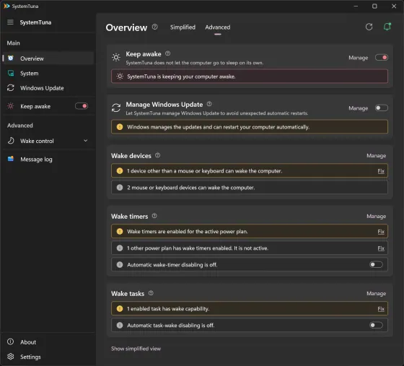Click the Wake devices section heading

tap(131, 156)
